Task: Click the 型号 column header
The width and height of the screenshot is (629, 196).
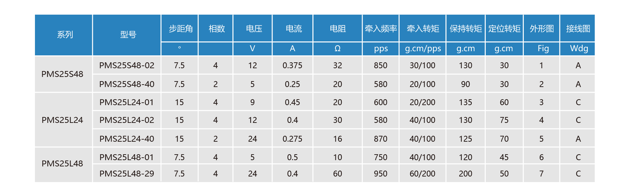Action: (128, 35)
